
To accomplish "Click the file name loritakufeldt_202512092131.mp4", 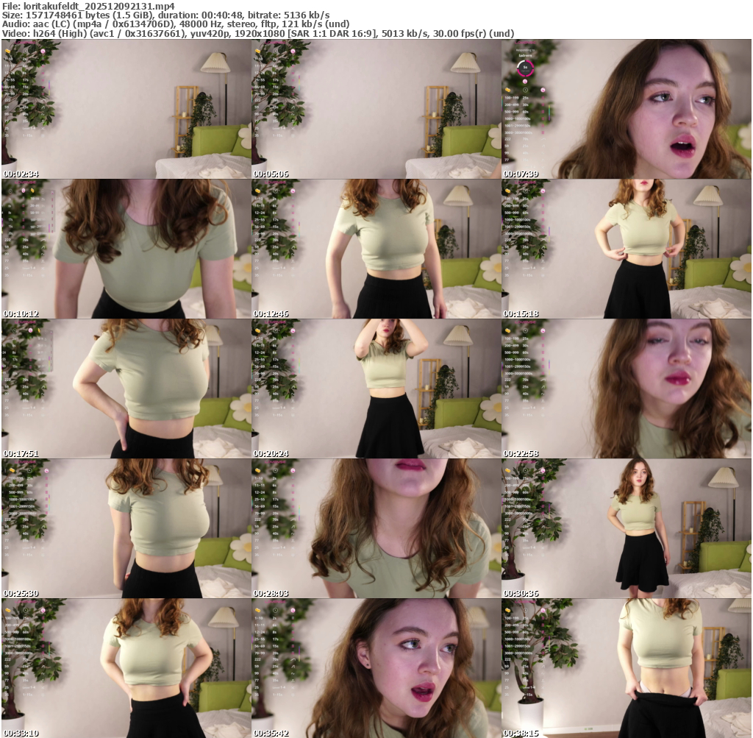I will click(99, 6).
